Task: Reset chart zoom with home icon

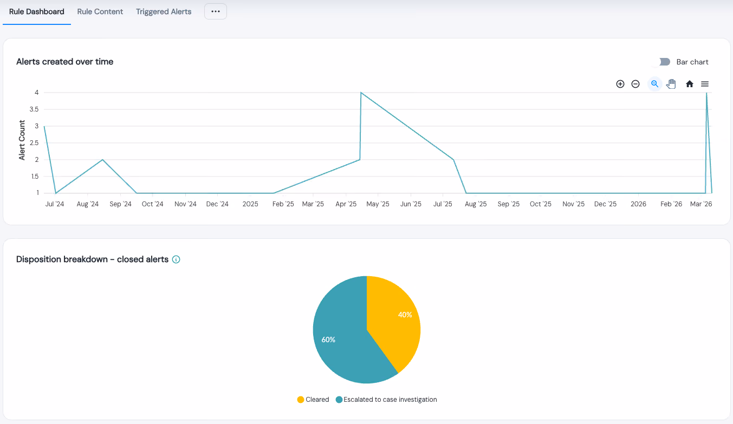Action: pos(690,84)
